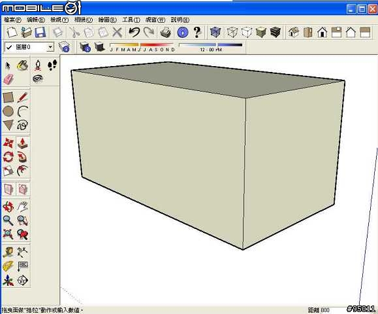Pick the Polygon triangle tool
378x314 pixels.
[8, 125]
